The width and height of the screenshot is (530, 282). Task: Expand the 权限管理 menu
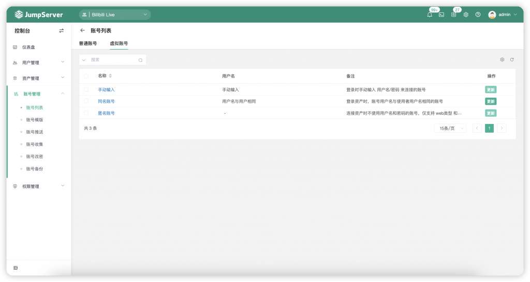click(x=39, y=186)
